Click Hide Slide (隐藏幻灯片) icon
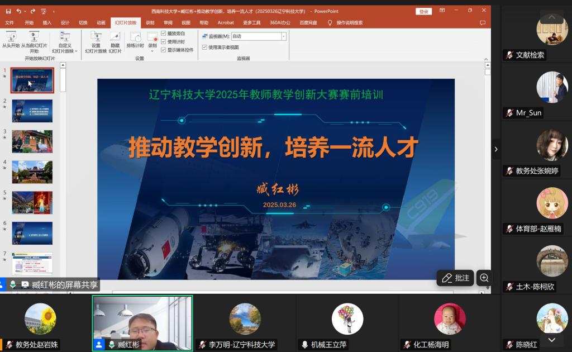The height and width of the screenshot is (352, 572). tap(115, 37)
